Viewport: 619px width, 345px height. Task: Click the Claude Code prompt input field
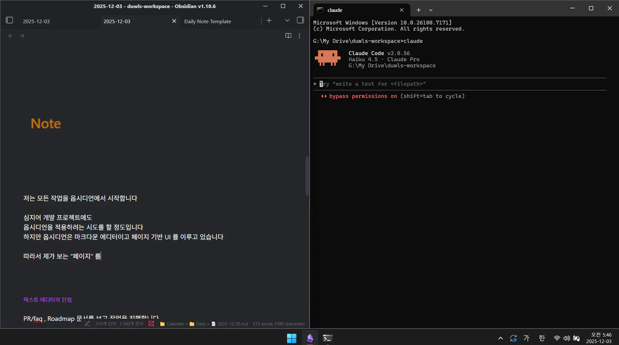pos(460,84)
